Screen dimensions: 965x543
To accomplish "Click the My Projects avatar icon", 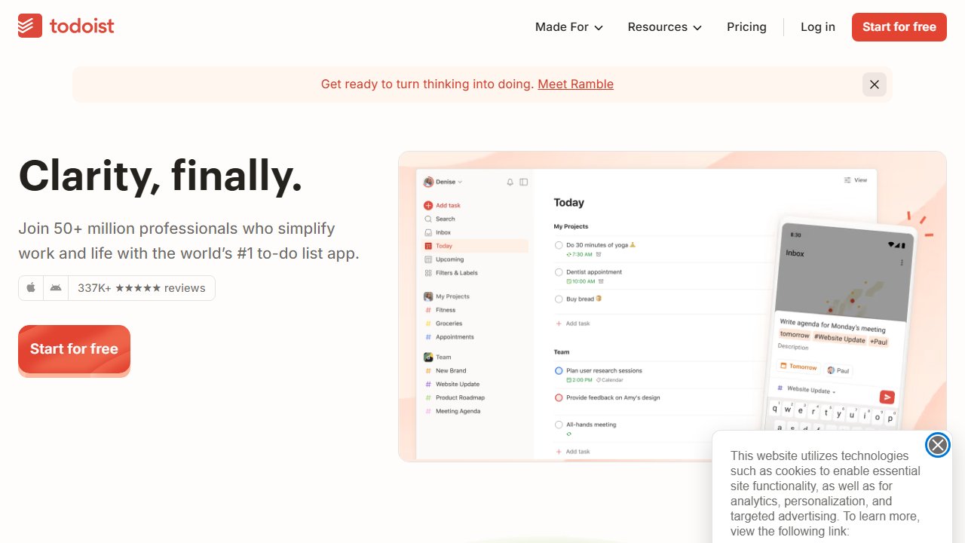I will pos(428,296).
